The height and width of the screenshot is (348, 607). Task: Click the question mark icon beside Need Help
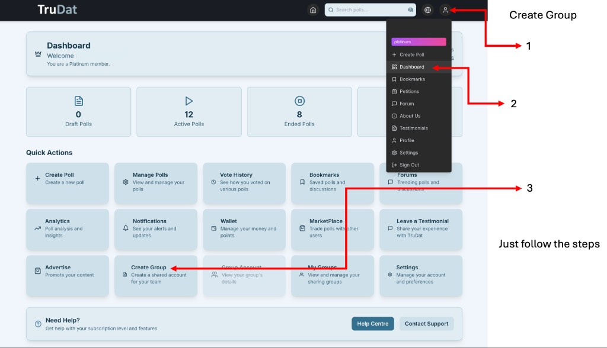point(38,324)
